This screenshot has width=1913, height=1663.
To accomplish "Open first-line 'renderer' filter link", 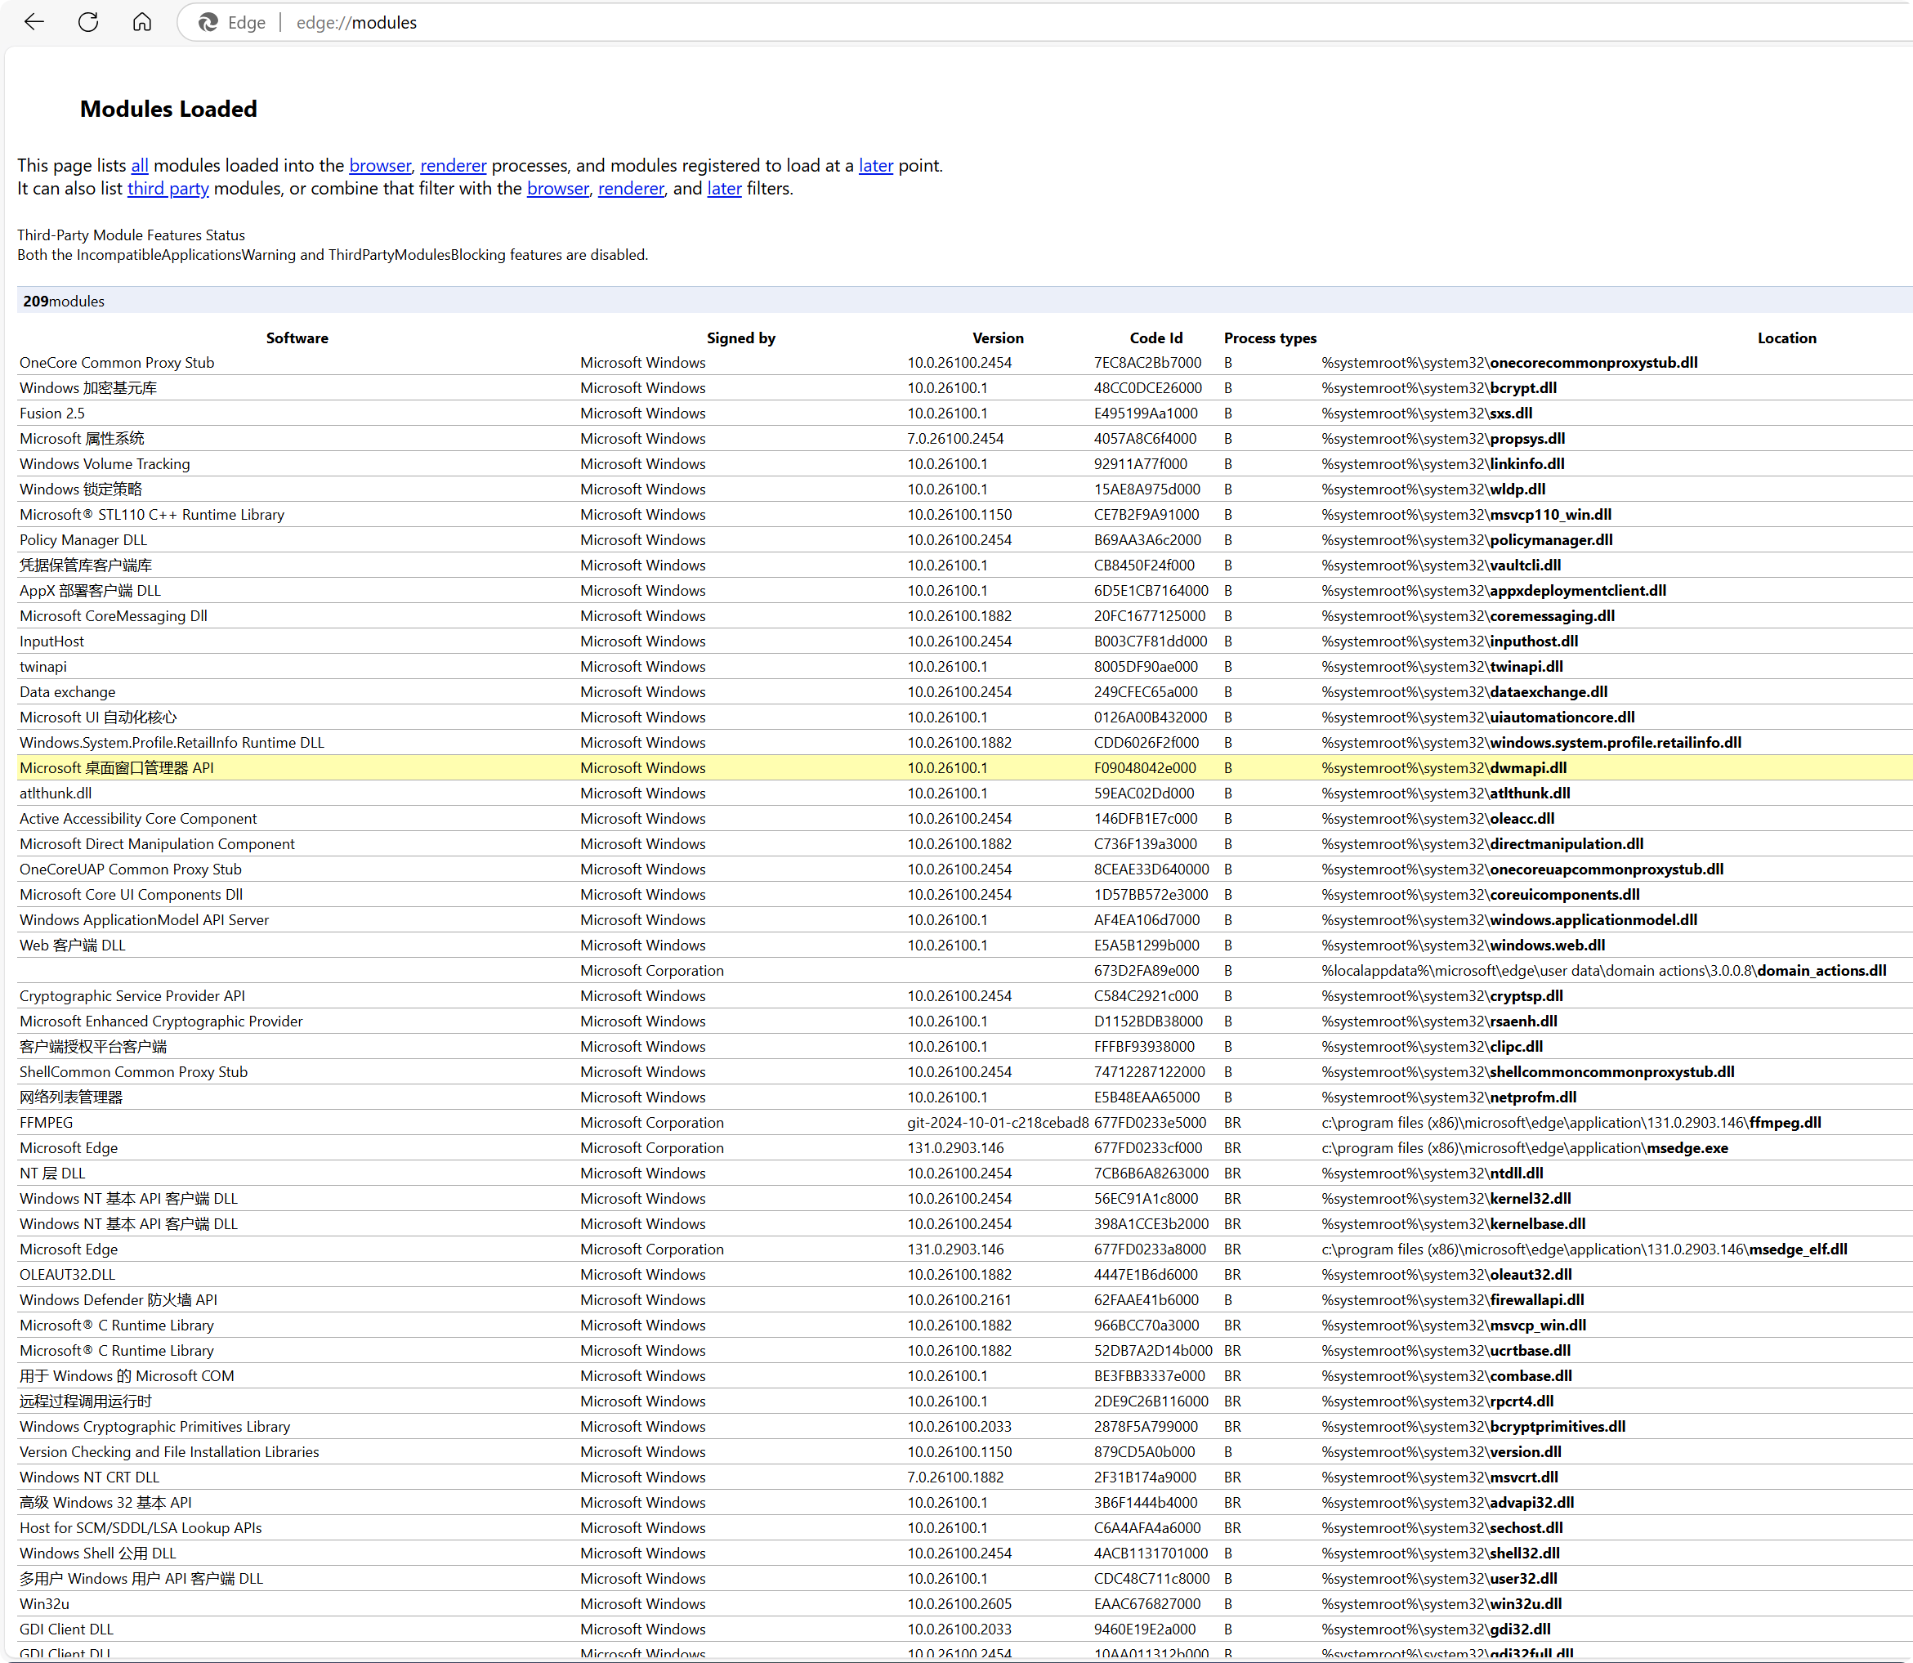I will coord(453,165).
